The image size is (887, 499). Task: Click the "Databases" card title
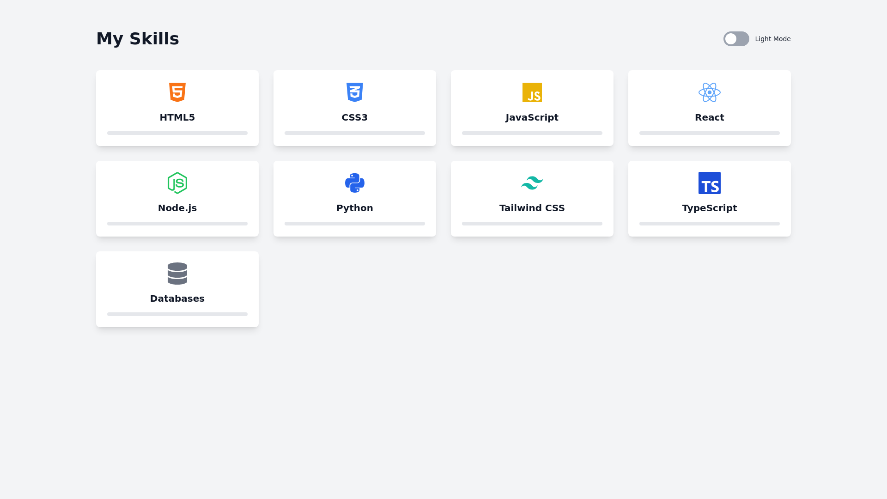tap(177, 298)
